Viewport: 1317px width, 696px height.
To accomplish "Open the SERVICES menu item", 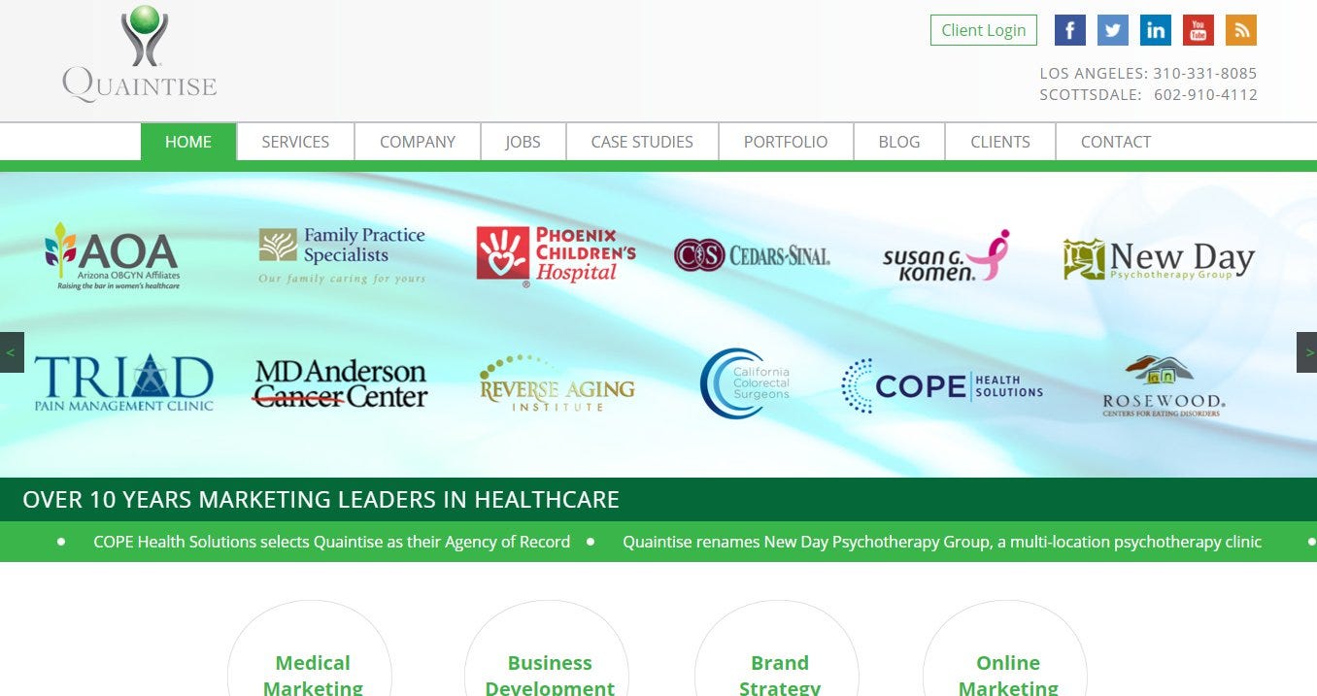I will 295,142.
